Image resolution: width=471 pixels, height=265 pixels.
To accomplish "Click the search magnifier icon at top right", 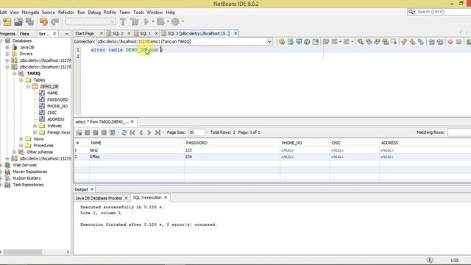I will (411, 12).
